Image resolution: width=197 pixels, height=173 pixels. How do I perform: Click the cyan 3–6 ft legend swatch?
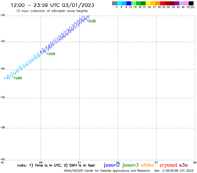point(120,3)
